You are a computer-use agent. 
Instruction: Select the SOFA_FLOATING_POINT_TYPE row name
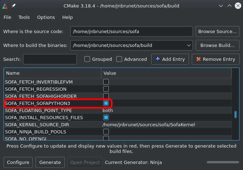[38, 111]
